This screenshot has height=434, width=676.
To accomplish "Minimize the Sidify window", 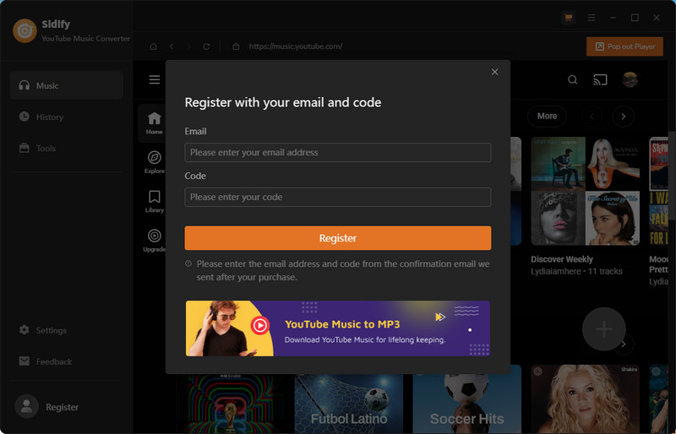I will (x=613, y=18).
